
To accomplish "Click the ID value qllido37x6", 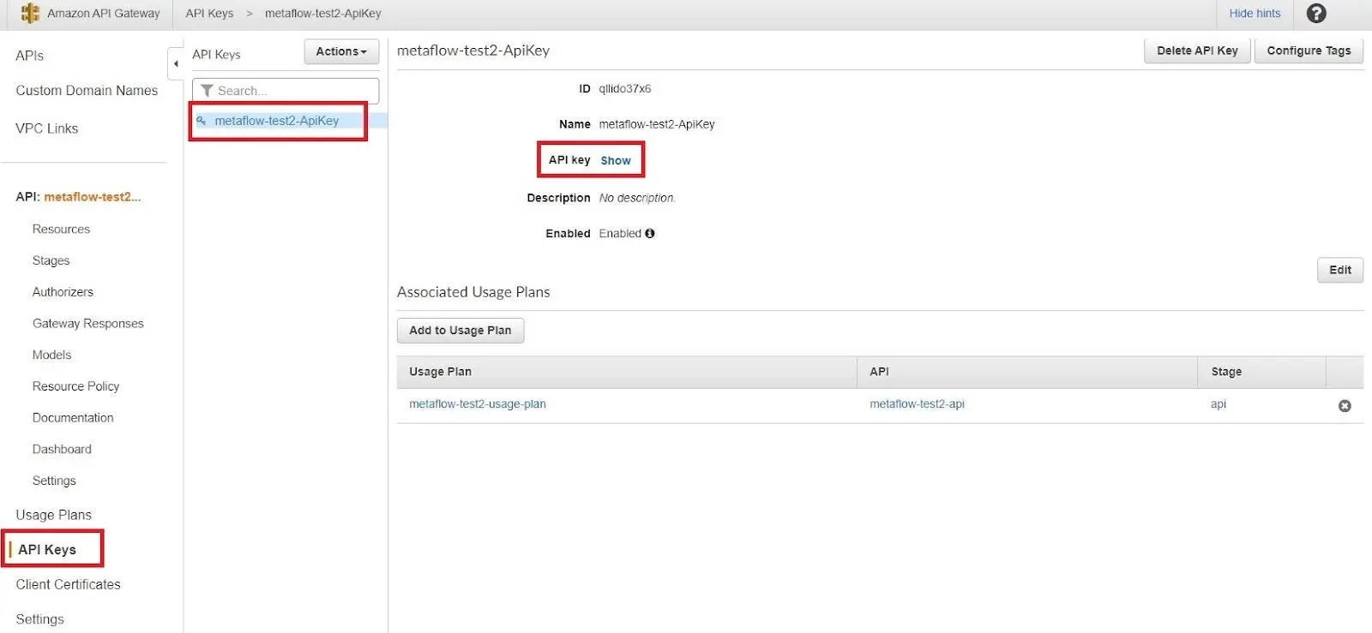I will [x=625, y=89].
